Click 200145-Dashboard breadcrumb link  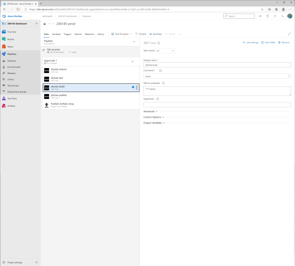coord(67,16)
